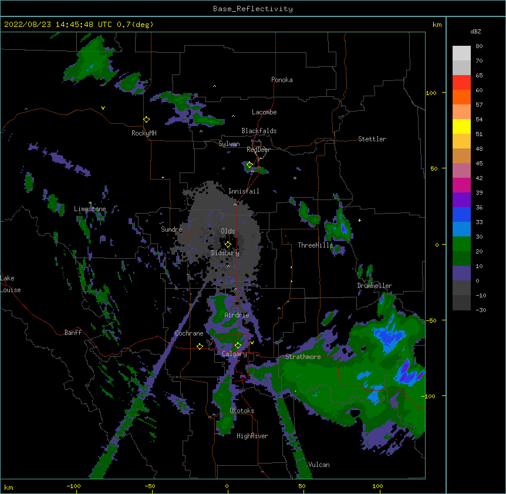Click the yellow marker near Cochrane
506x494 pixels.
pos(200,346)
